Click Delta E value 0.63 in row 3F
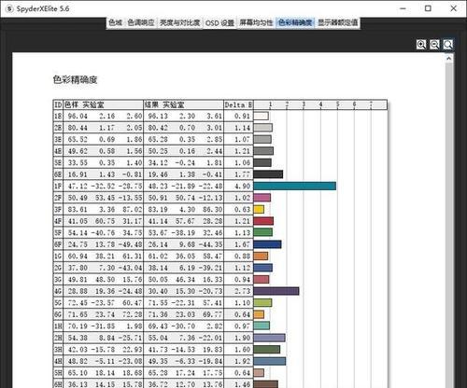This screenshot has height=388, width=467. [x=242, y=209]
